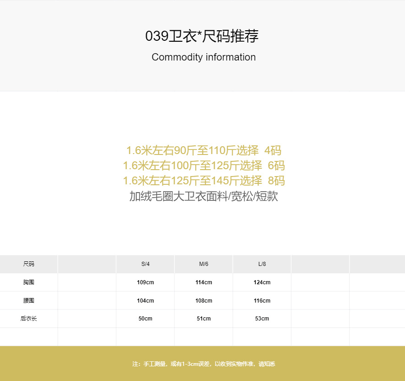Select the '124cm' chest value

tap(262, 282)
